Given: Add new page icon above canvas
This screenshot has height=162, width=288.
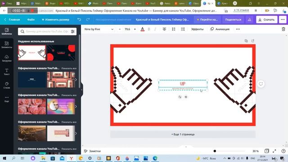Looking at the screenshot, I should click(253, 41).
